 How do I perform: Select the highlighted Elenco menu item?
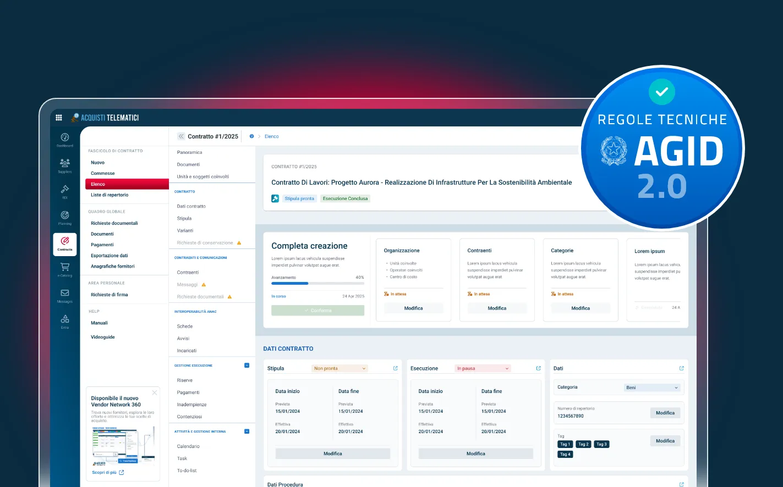(127, 184)
